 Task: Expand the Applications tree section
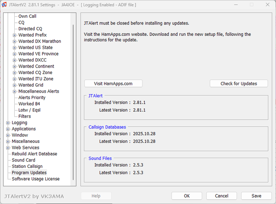[8, 129]
